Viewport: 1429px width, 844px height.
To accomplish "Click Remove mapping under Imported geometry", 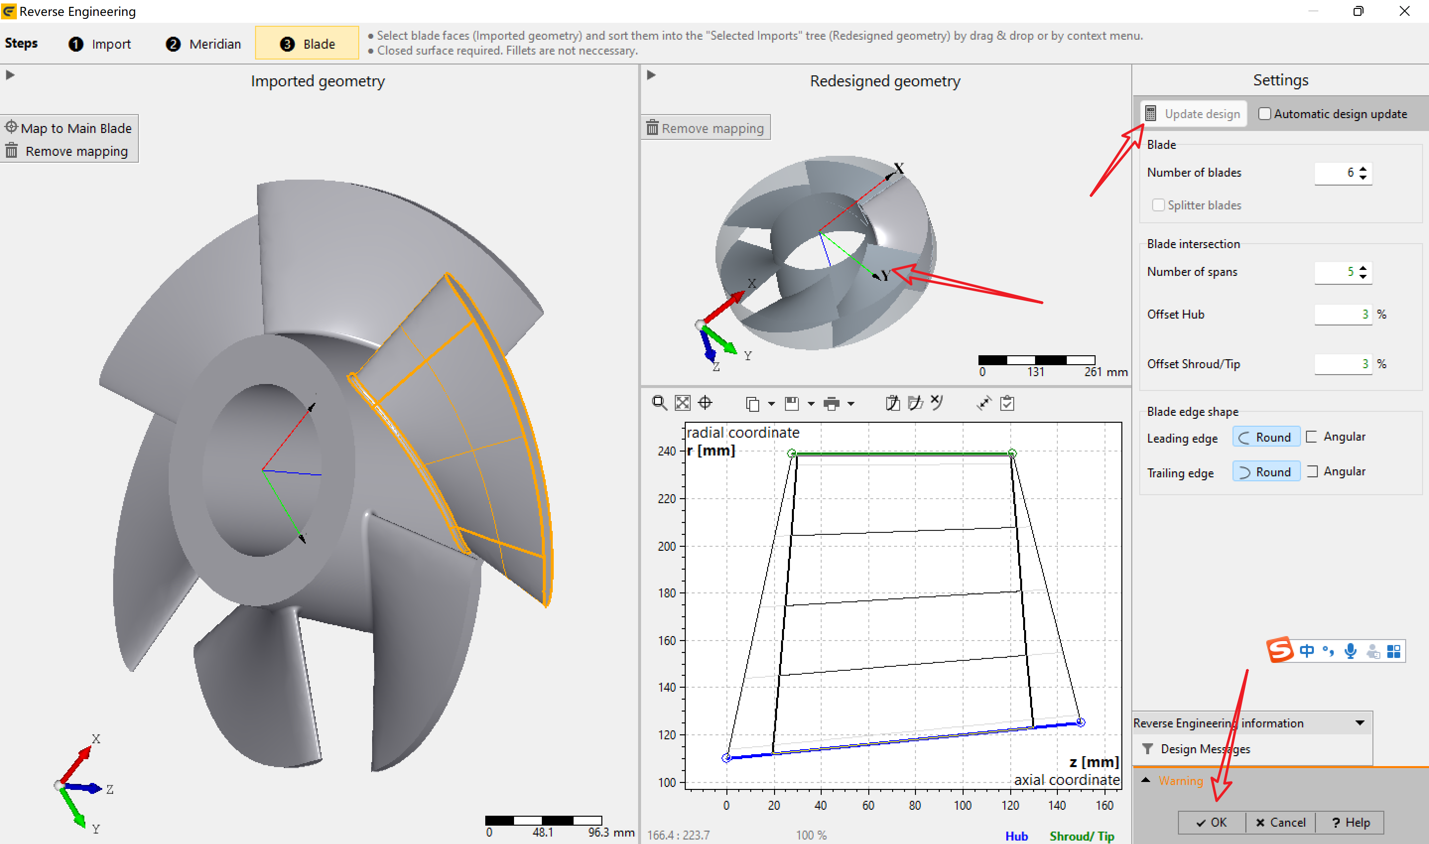I will [69, 151].
